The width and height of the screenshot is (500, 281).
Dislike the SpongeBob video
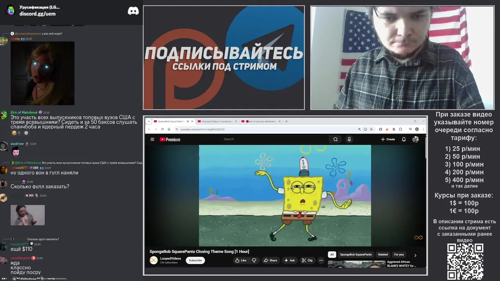pos(254,260)
